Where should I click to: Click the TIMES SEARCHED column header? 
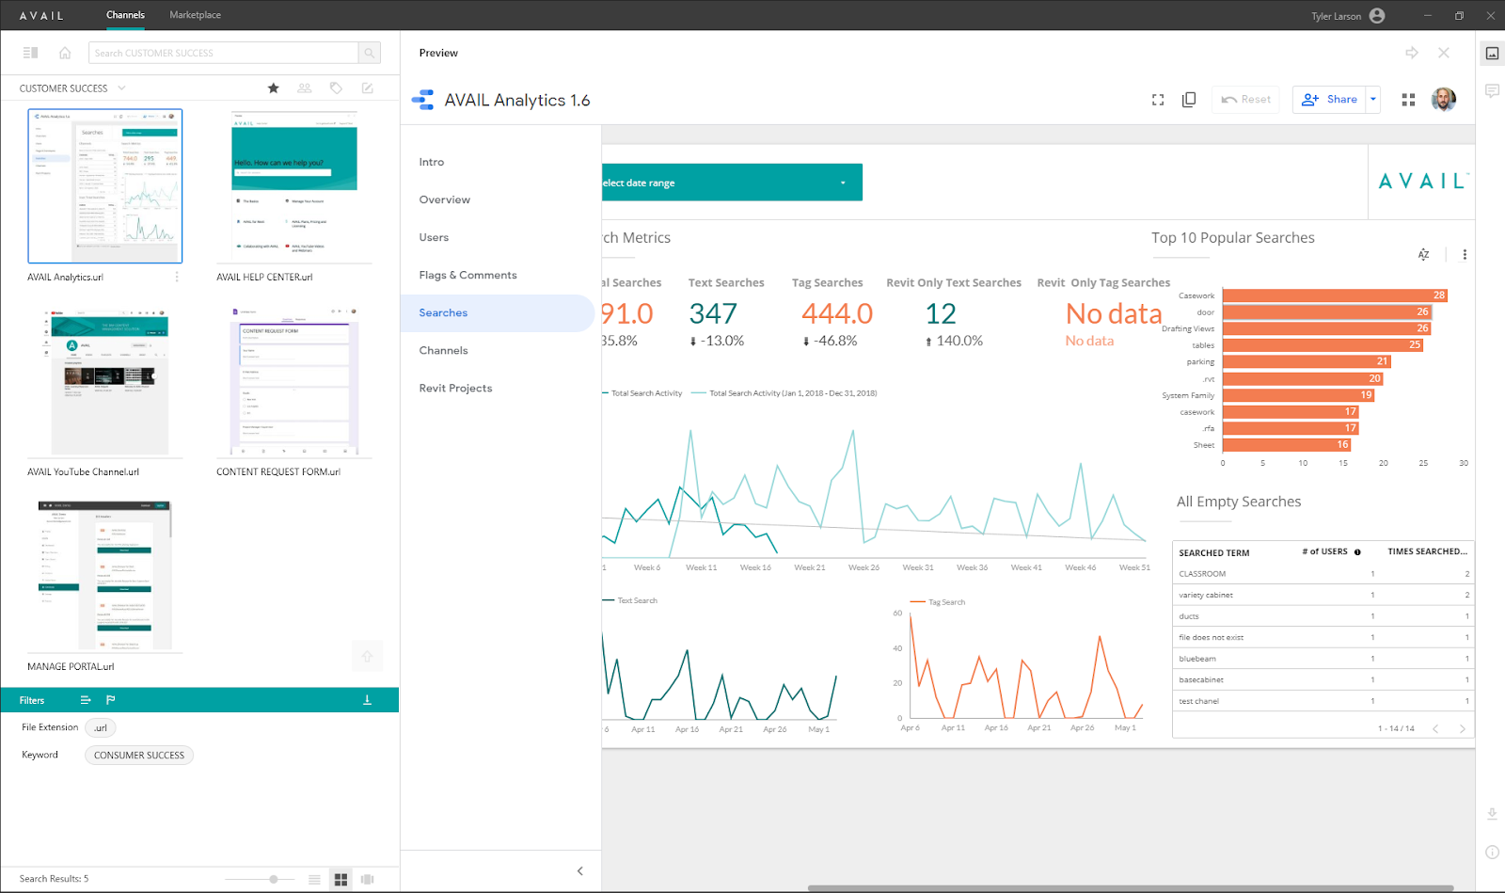(1427, 552)
